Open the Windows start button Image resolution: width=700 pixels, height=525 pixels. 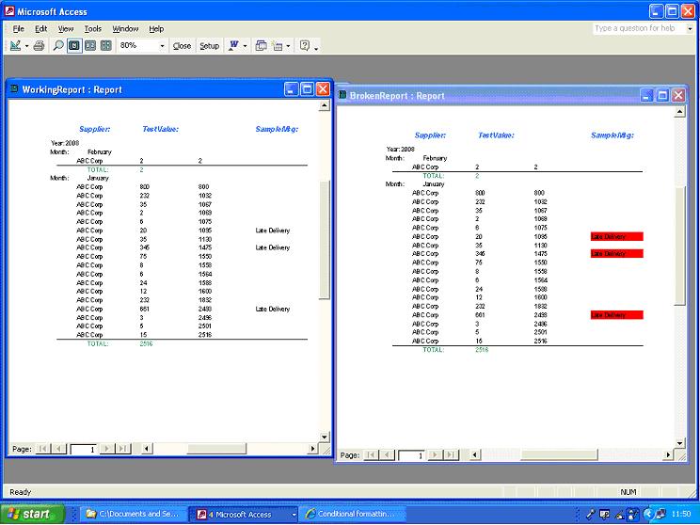tap(32, 514)
